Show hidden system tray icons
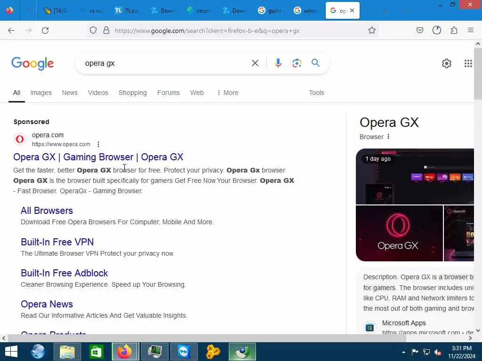482x361 pixels. coord(403,352)
